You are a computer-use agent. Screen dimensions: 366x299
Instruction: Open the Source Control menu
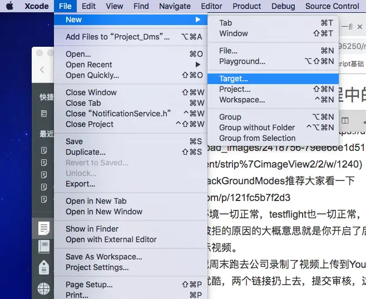point(332,6)
